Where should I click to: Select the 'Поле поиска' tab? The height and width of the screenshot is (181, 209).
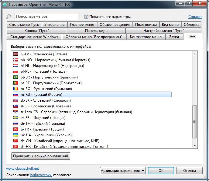coord(146,25)
